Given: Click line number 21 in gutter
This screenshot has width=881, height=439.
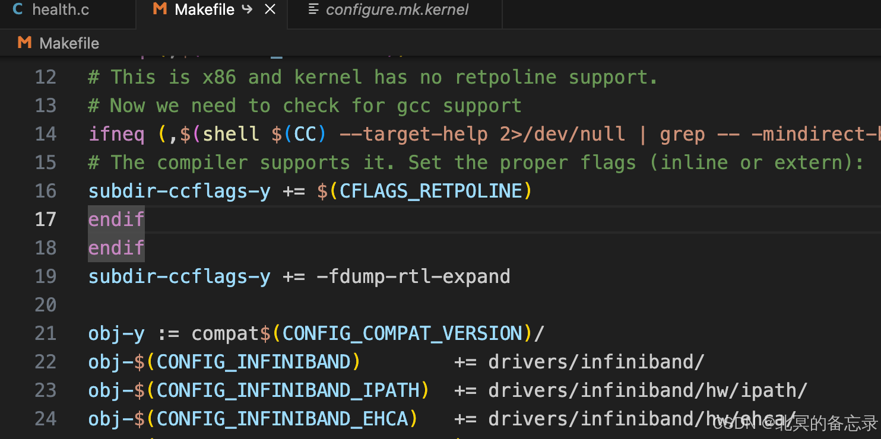Looking at the screenshot, I should click(x=45, y=333).
